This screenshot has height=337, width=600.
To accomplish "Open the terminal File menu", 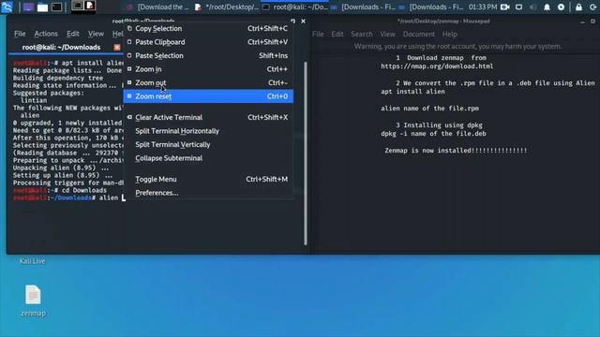I will point(20,34).
